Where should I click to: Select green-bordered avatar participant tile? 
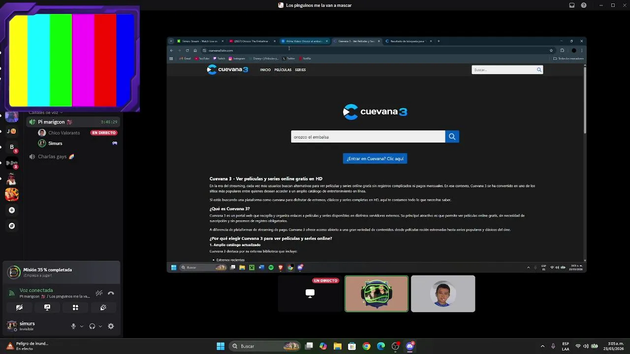(x=377, y=294)
